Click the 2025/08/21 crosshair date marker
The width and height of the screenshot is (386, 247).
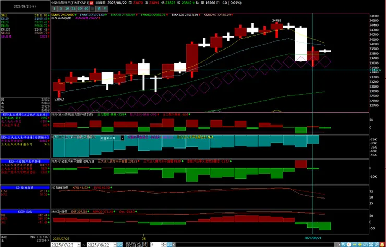pos(312,238)
